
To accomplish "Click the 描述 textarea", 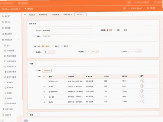I will [99, 38].
